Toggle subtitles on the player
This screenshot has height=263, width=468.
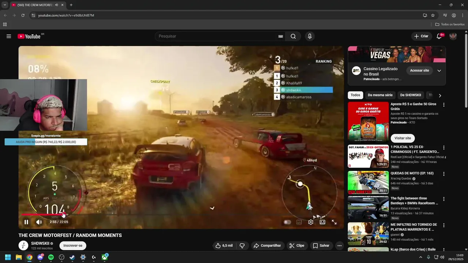click(299, 222)
